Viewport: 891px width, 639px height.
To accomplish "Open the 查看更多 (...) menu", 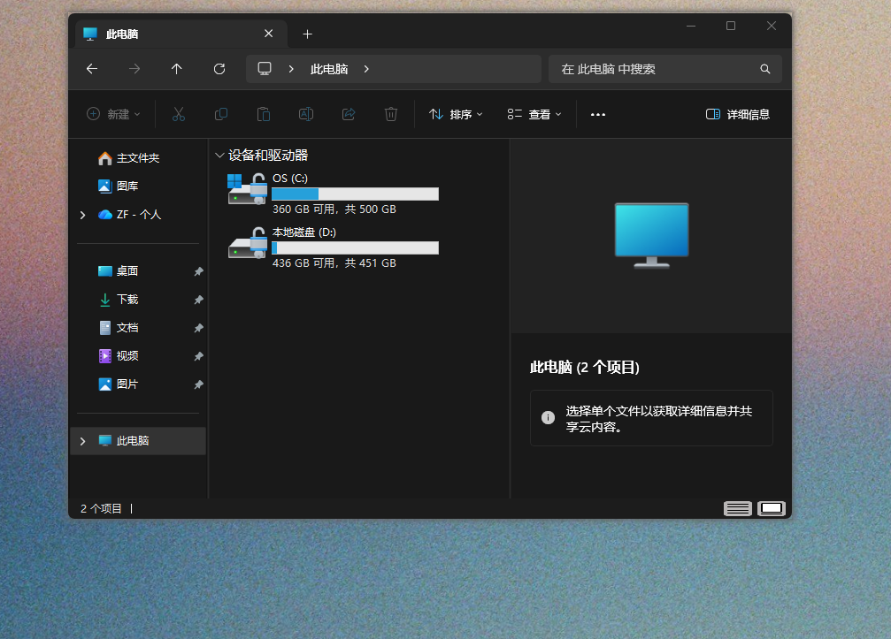I will tap(597, 114).
